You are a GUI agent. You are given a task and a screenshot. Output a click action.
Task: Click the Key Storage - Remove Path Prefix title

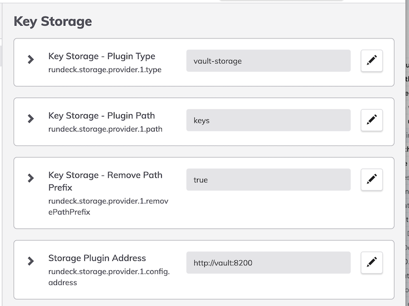tap(105, 181)
